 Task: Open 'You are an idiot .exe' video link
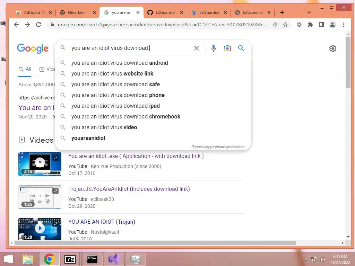coord(136,156)
